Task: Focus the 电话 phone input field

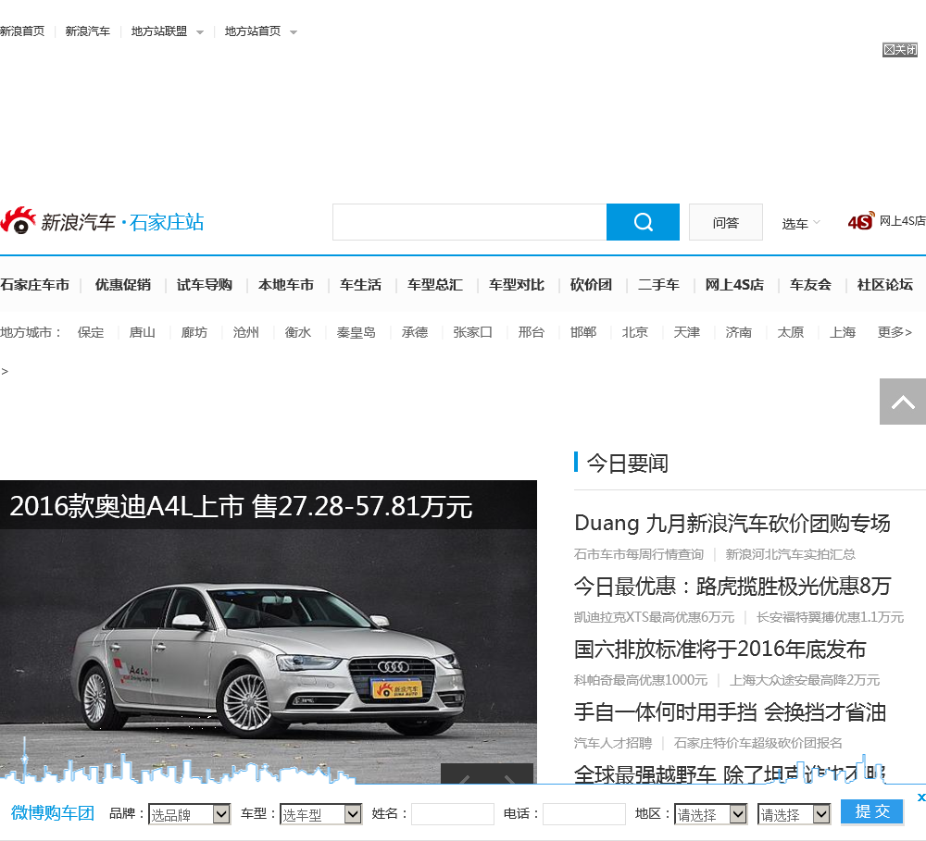Action: coord(584,814)
